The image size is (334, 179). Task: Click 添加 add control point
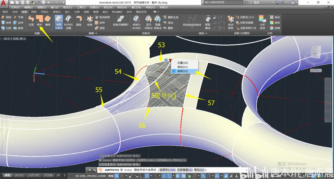point(168,23)
